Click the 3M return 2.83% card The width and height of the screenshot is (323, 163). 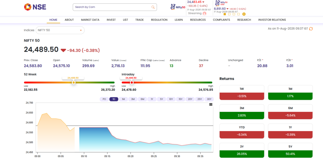point(242,112)
